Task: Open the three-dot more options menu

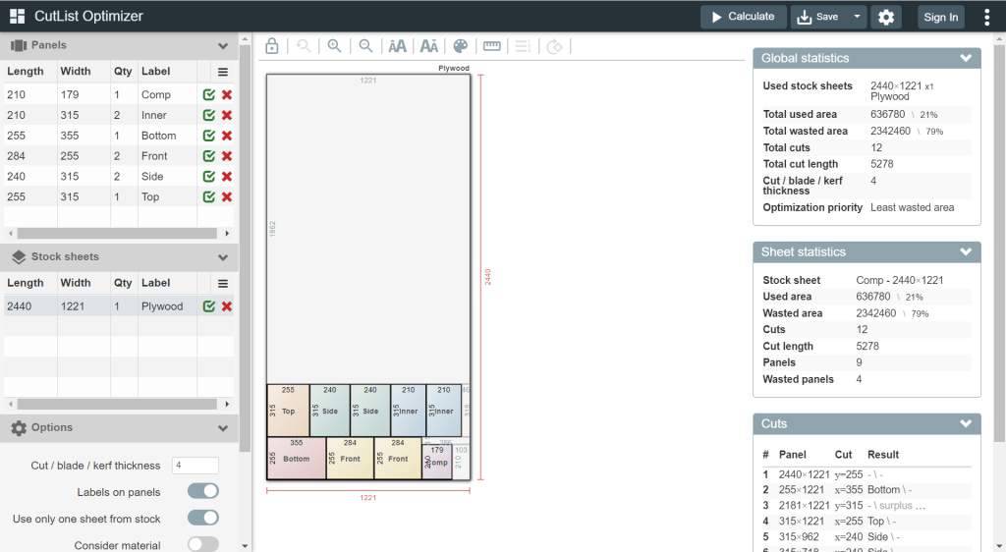Action: [x=986, y=17]
